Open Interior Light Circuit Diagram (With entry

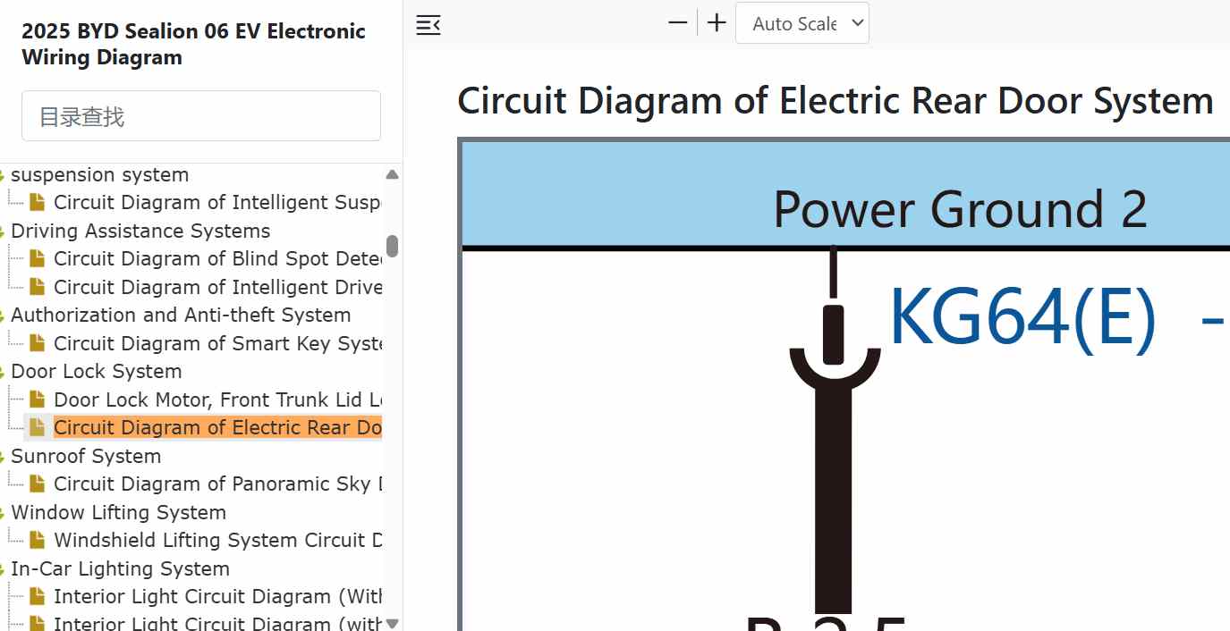218,596
